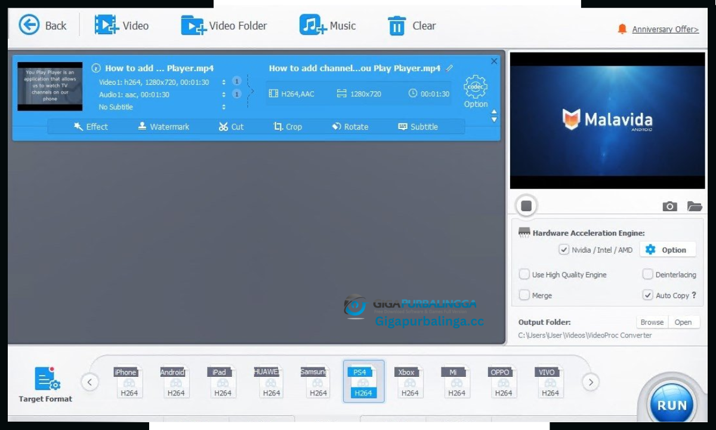Select the HUAWEI H264 profile
Viewport: 716px width, 430px height.
coord(268,381)
